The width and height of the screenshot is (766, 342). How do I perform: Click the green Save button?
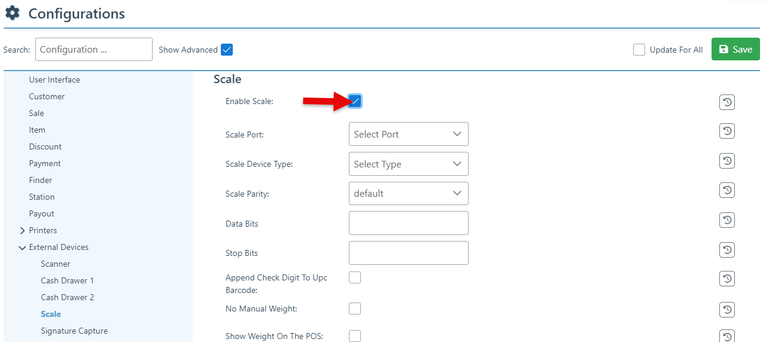735,49
